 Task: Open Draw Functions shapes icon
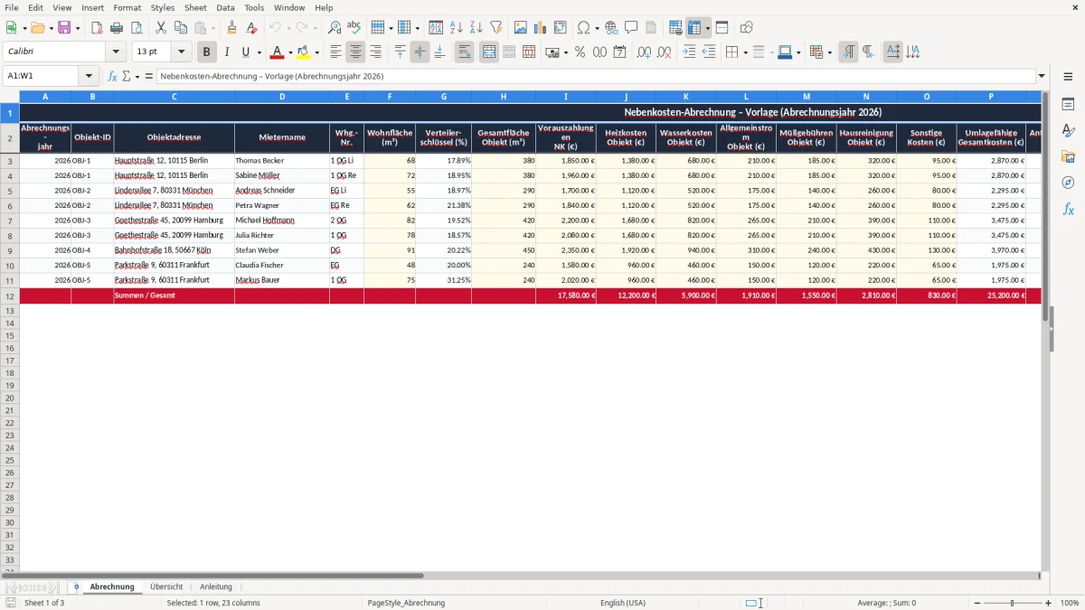coord(747,28)
